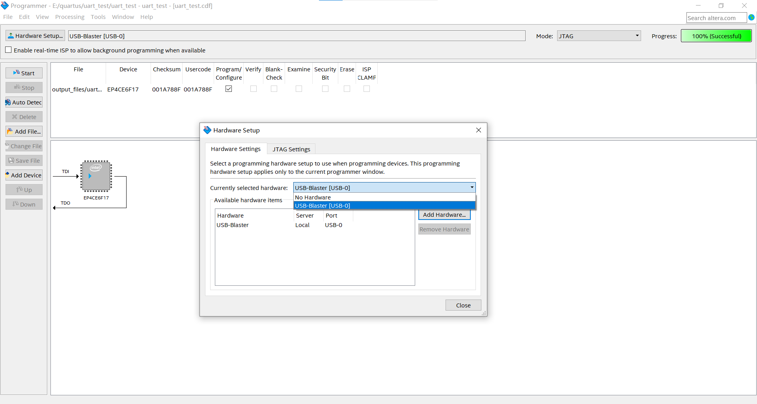Screen dimensions: 757x404
Task: Collapse the currently selected hardware dropdown
Action: (472, 188)
